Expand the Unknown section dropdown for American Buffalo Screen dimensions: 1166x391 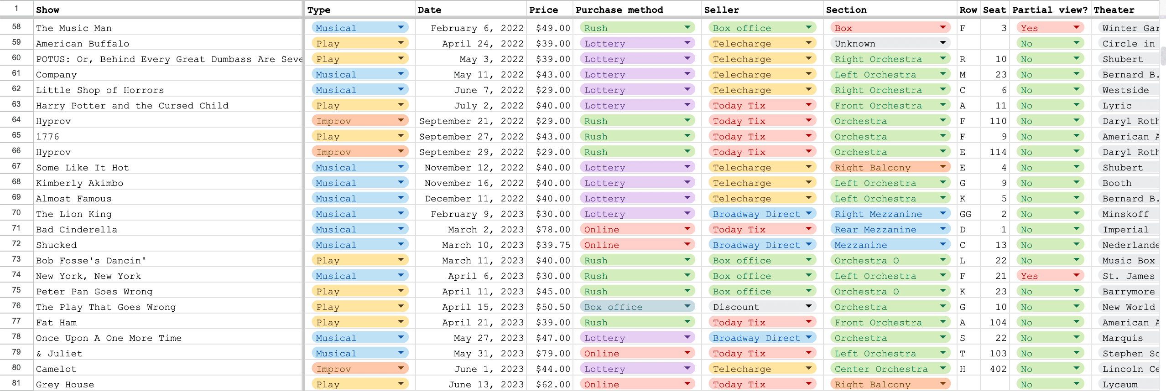tap(942, 43)
